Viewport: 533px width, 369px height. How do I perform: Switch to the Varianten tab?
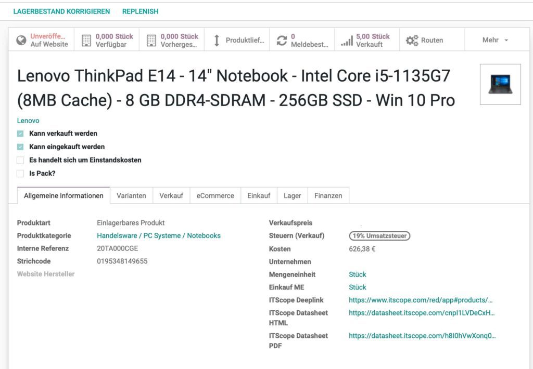[131, 195]
